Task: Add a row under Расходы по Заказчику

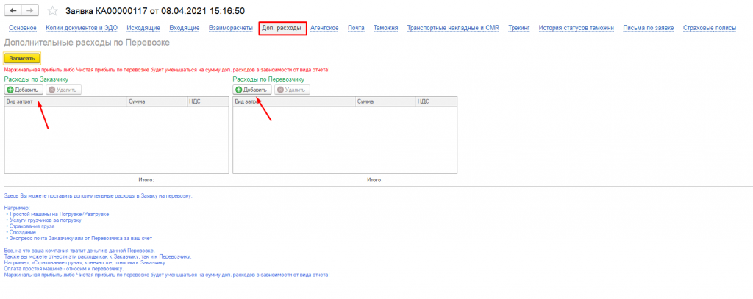Action: click(24, 90)
